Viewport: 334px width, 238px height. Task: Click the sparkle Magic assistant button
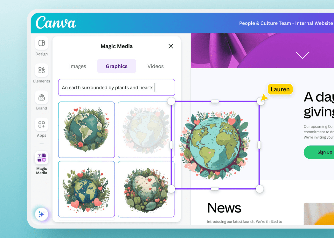point(42,214)
